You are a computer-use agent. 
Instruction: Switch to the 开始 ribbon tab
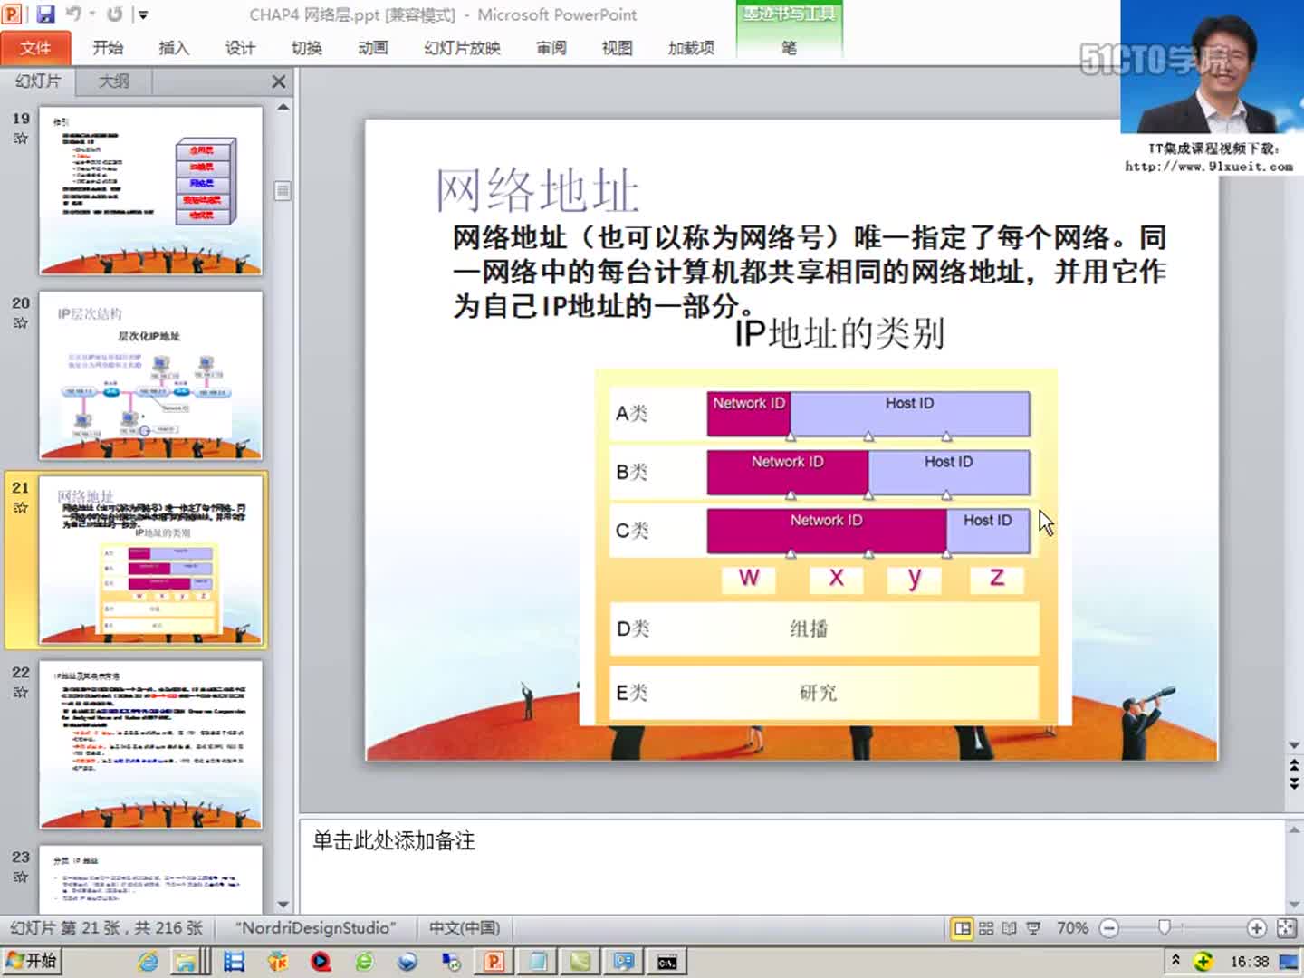coord(108,48)
